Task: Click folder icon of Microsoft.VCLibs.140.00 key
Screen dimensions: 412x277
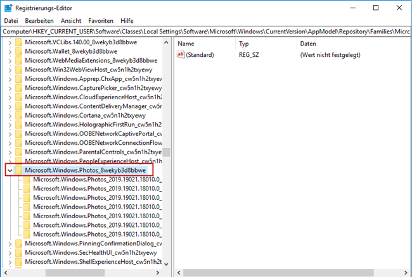Action: 18,42
